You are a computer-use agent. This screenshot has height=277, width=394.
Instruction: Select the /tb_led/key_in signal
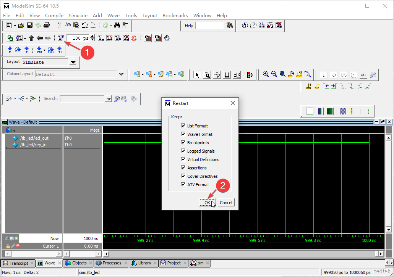[33, 145]
